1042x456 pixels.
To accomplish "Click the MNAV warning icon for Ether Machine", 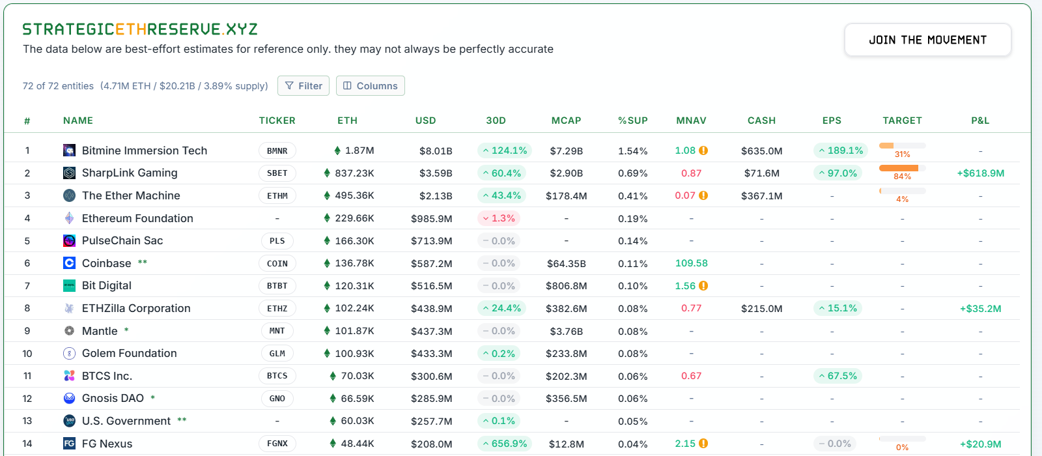I will 703,195.
